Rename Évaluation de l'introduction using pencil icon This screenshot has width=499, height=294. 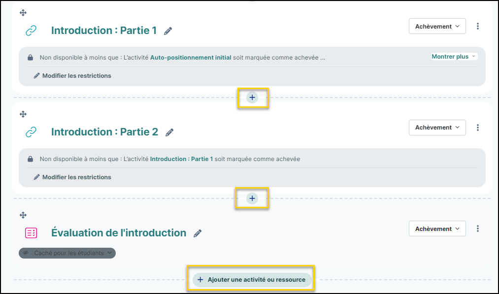coord(198,233)
